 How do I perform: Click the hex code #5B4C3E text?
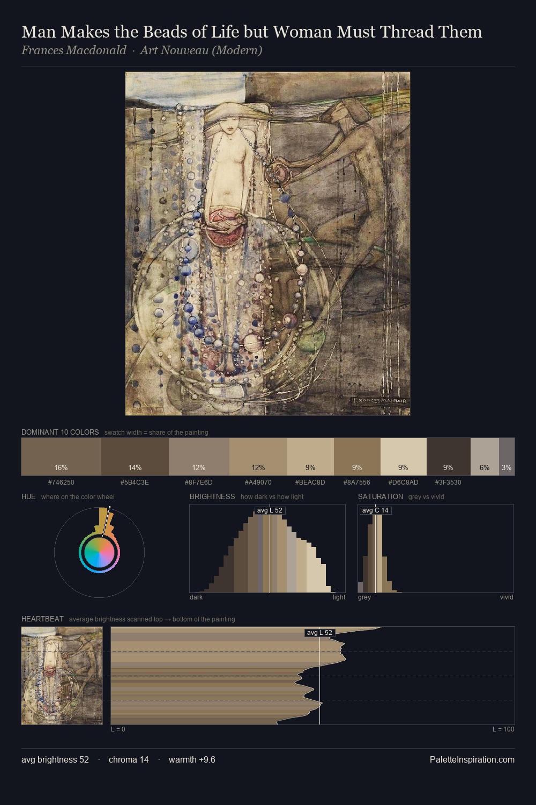coord(135,482)
